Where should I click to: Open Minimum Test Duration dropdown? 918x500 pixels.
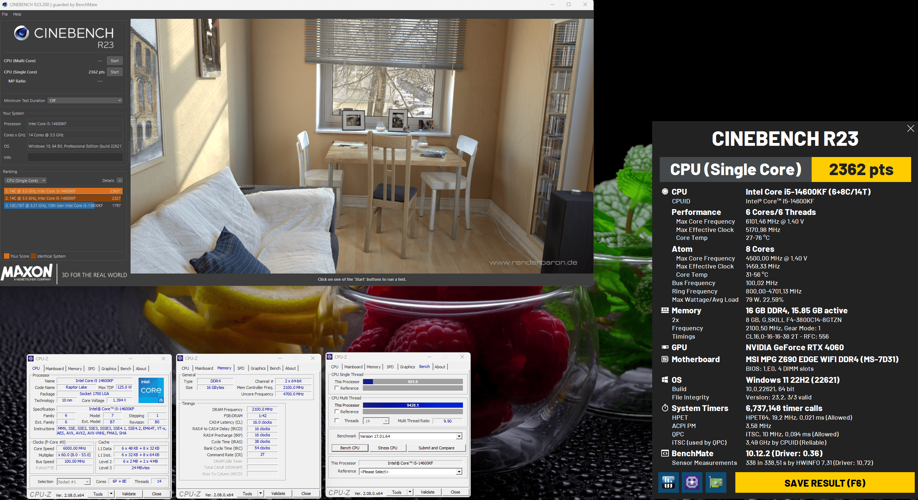pos(85,101)
